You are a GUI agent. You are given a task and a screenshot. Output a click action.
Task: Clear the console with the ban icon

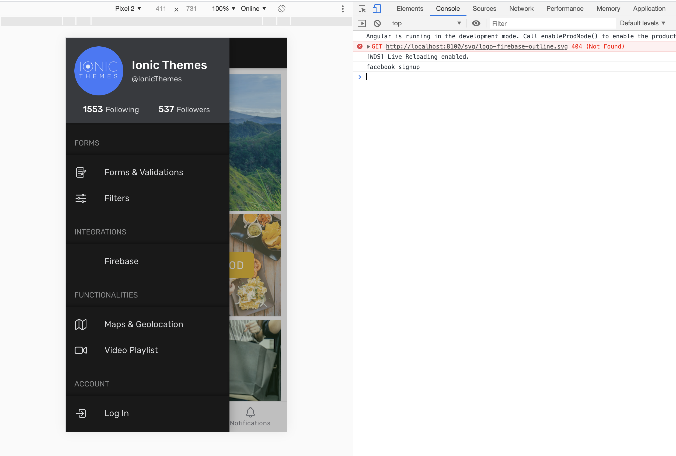tap(377, 23)
